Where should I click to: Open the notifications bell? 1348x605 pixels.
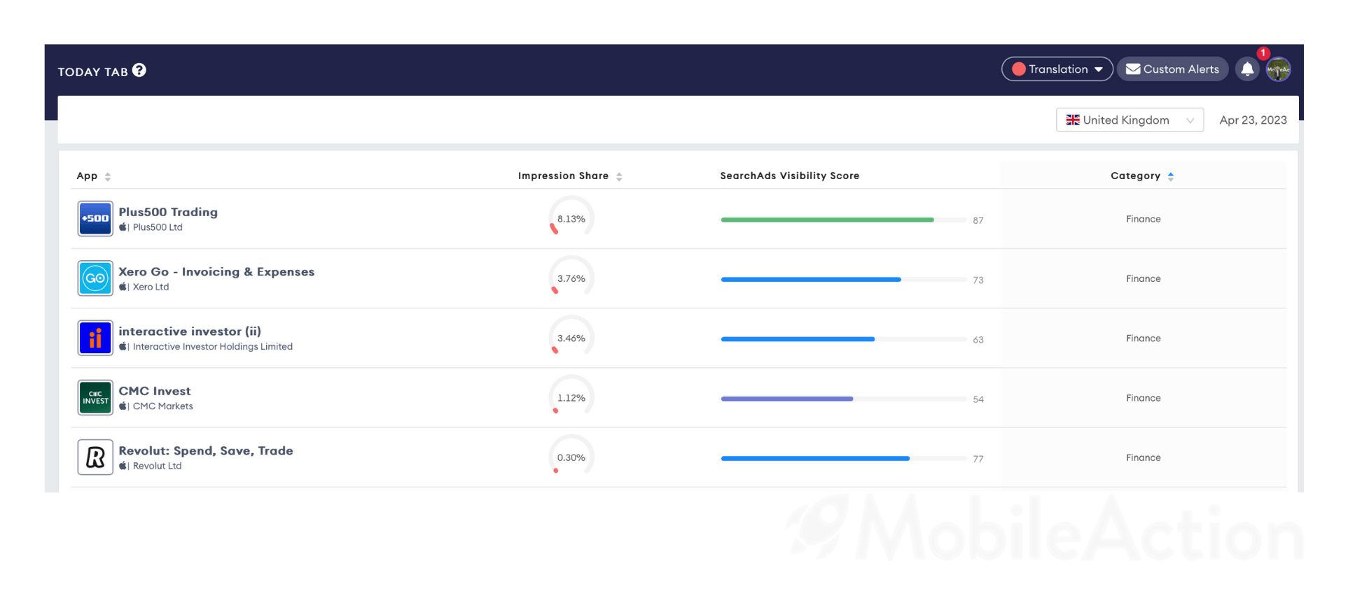pos(1247,69)
